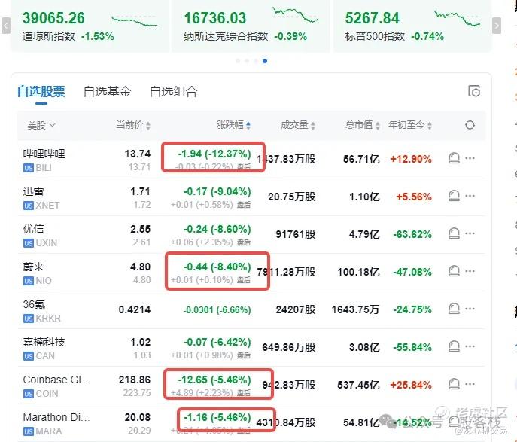This screenshot has width=517, height=442.
Task: Set price alert bell for 迅雷
Action: 454,196
